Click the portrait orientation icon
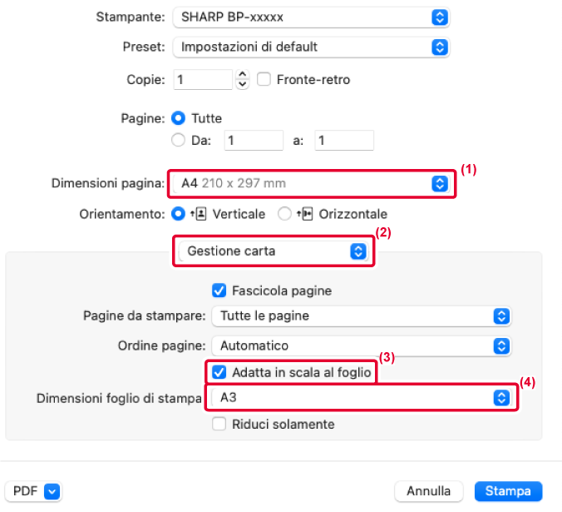562x512 pixels. click(x=198, y=214)
